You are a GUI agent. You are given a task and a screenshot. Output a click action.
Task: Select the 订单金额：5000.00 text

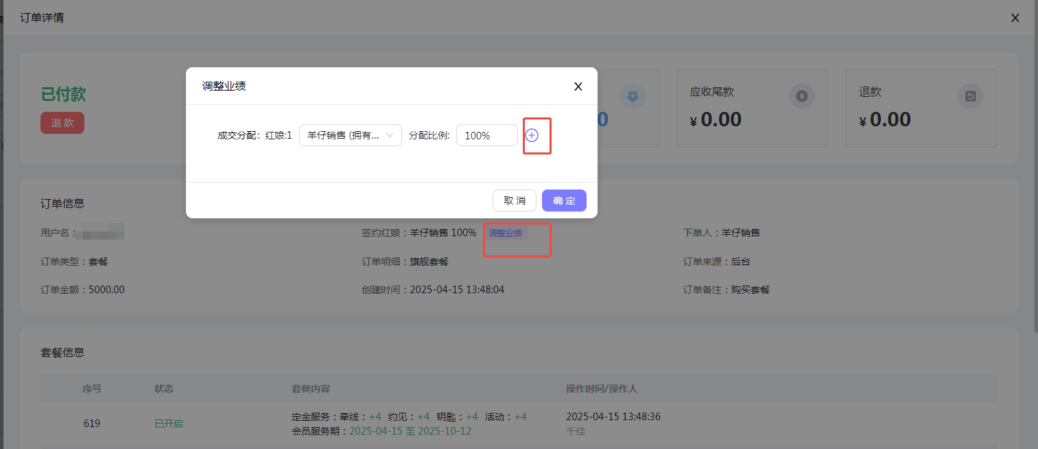click(x=83, y=290)
